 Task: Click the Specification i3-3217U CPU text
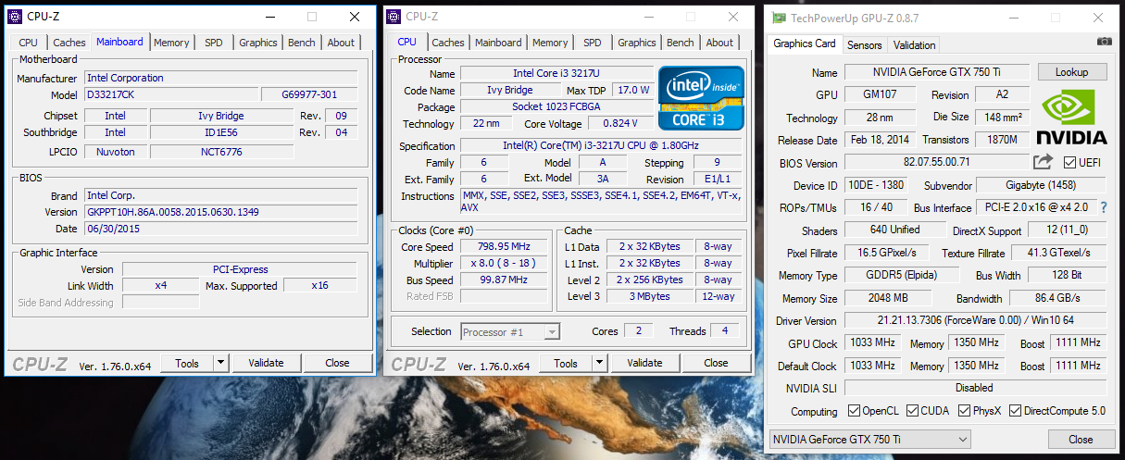[x=601, y=145]
